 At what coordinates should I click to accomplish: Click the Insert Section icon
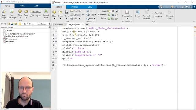pos(109,11)
